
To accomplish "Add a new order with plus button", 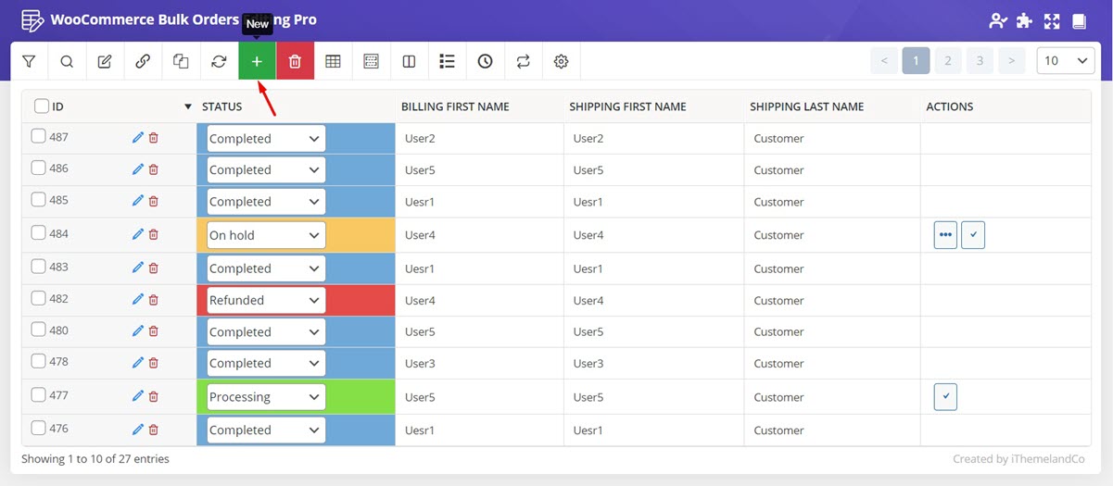I will 257,61.
